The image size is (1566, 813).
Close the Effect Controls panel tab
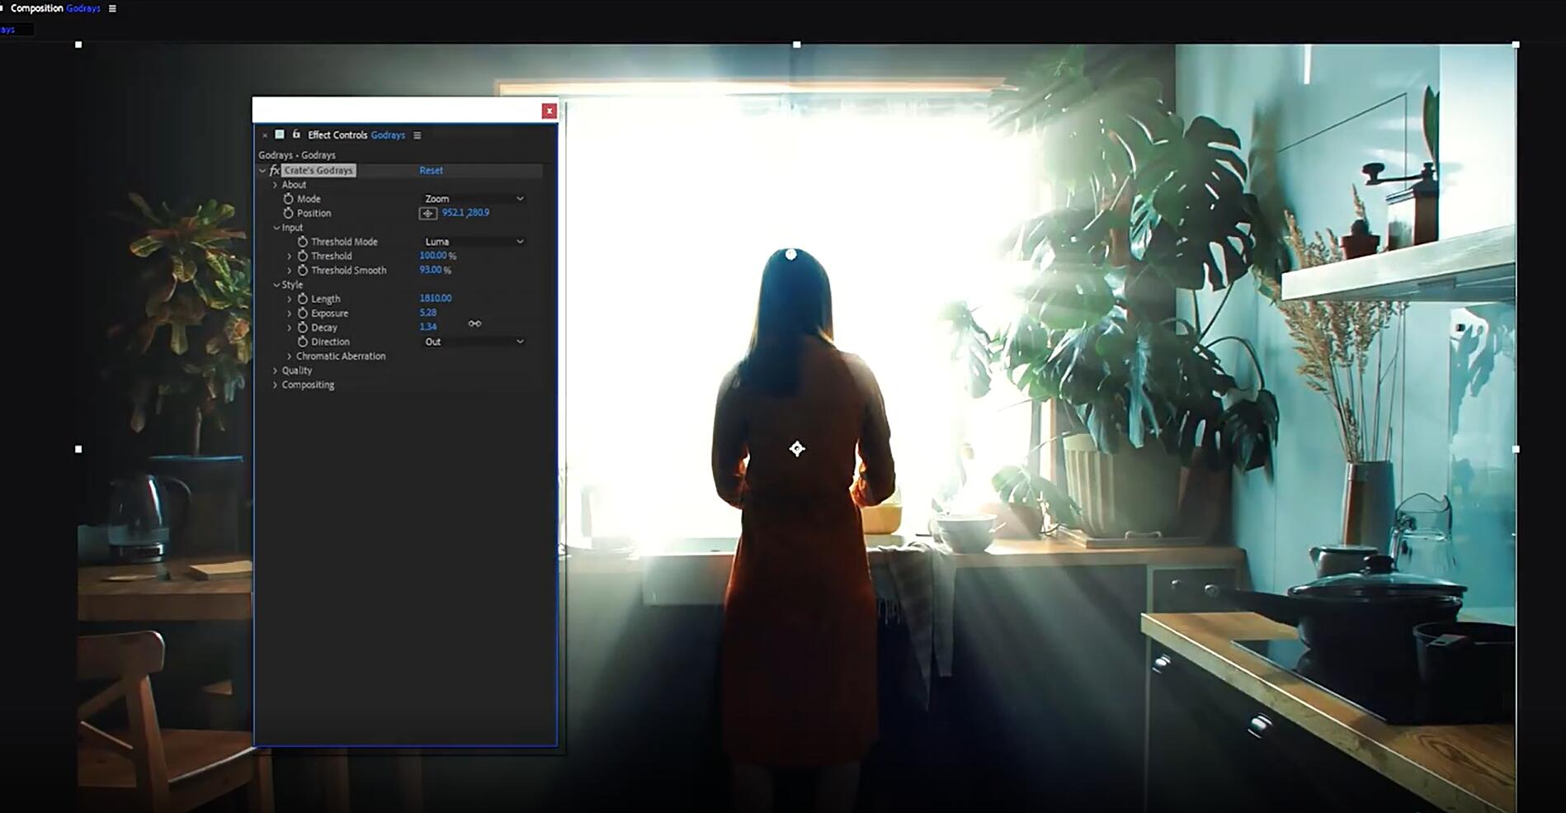click(265, 135)
